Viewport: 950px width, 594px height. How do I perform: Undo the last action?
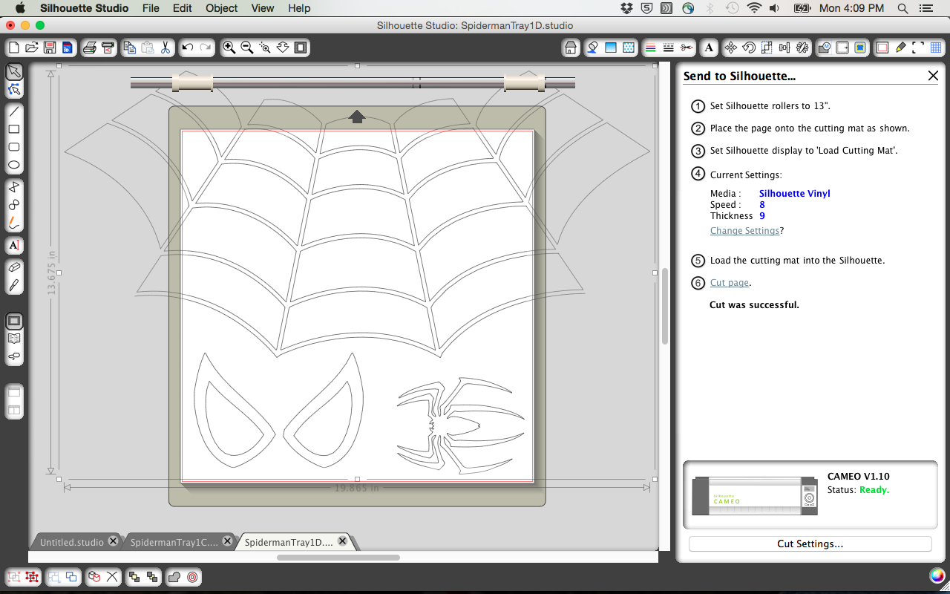point(188,48)
